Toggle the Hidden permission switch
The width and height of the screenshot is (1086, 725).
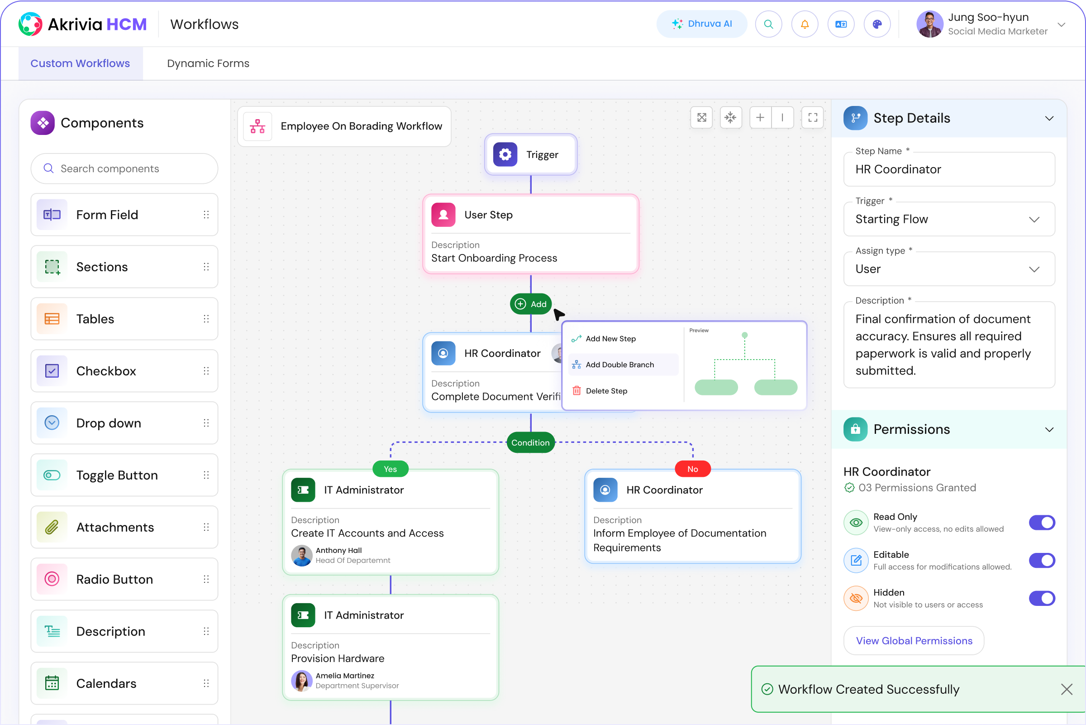click(1042, 597)
